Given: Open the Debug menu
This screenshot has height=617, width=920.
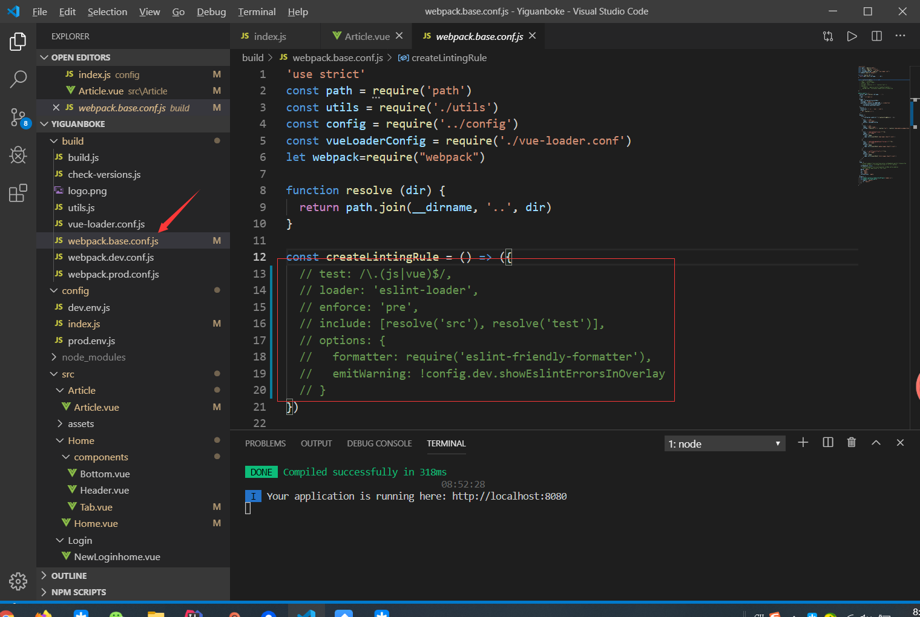Looking at the screenshot, I should (211, 11).
